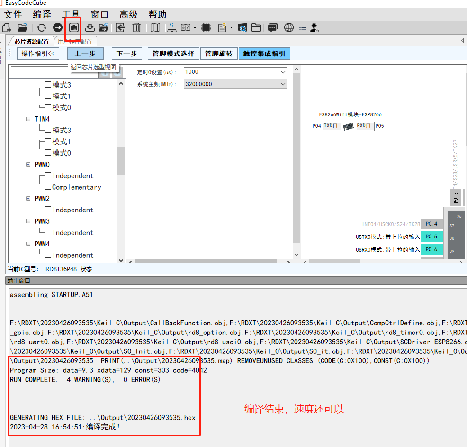Click the black chip IC icon
This screenshot has height=447, width=467.
coord(206,27)
